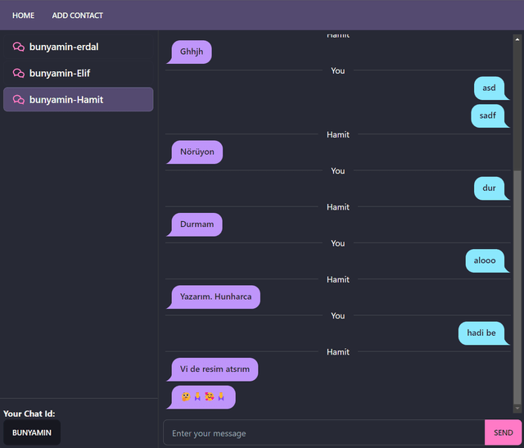This screenshot has width=524, height=448.
Task: Click scrollbar down arrow in chat
Action: pos(517,408)
